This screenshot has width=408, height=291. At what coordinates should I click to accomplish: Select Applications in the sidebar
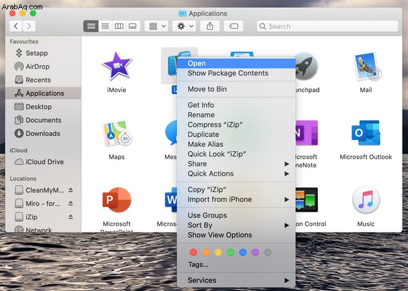coord(43,93)
